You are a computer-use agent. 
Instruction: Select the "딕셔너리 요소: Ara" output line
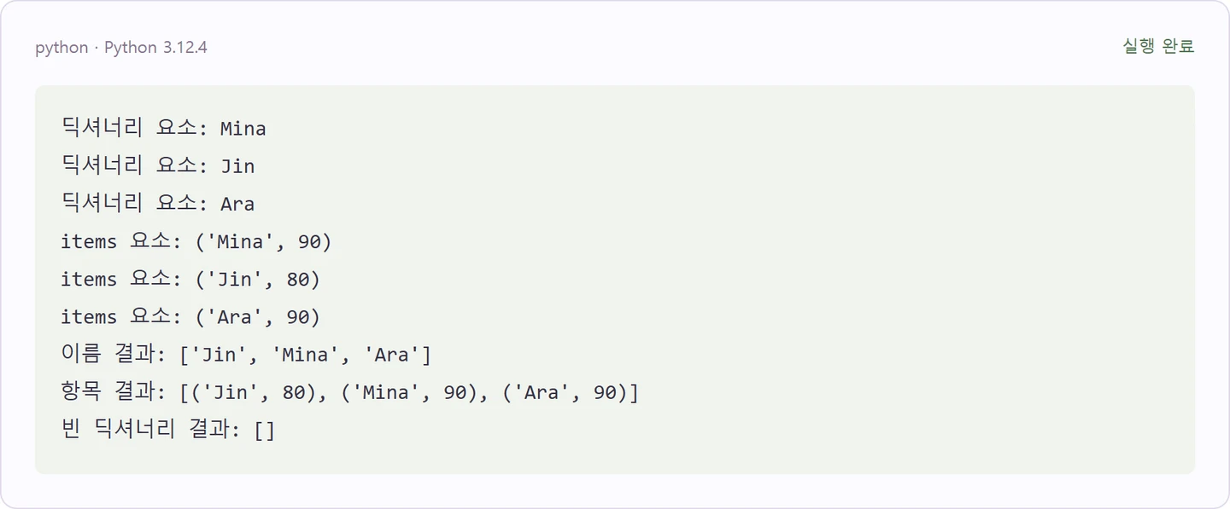(158, 204)
